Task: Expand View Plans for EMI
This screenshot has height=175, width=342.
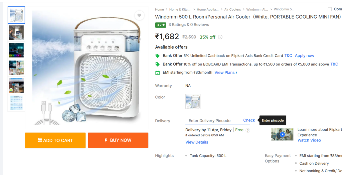Action: (226, 73)
